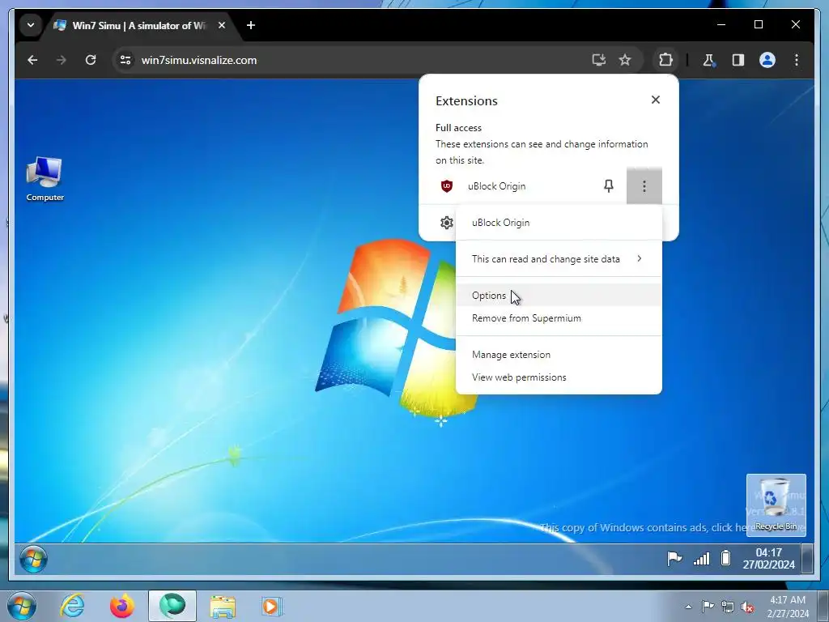The width and height of the screenshot is (829, 622).
Task: Select Supermium browser taskbar button
Action: click(172, 606)
